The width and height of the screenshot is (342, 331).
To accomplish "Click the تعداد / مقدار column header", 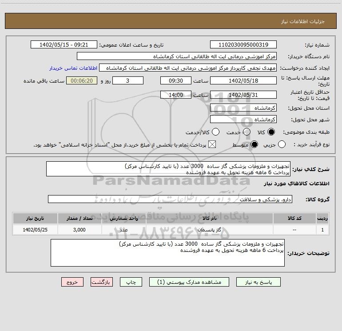I will (80, 219).
